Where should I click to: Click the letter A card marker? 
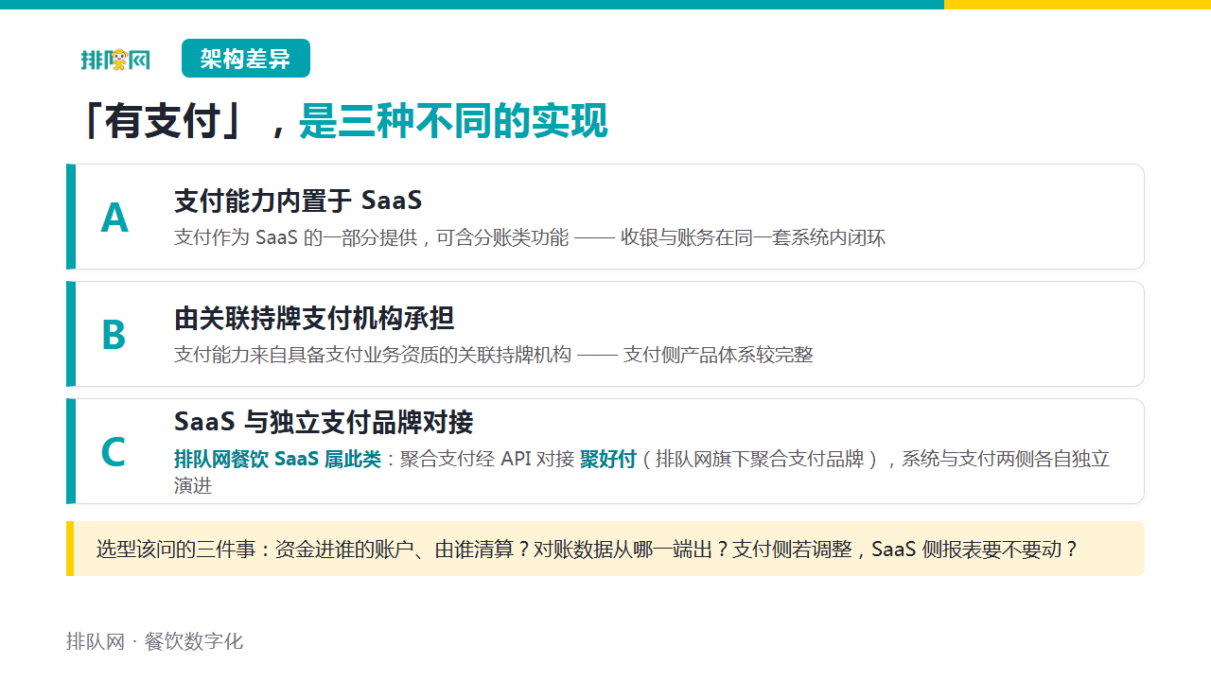[x=114, y=218]
